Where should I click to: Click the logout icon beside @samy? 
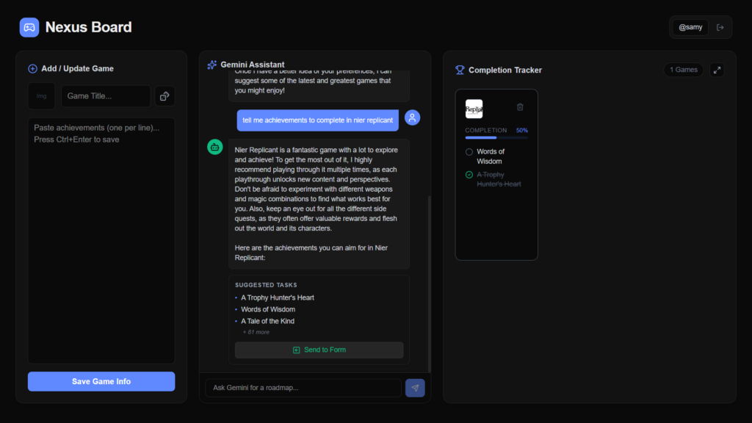pos(720,27)
